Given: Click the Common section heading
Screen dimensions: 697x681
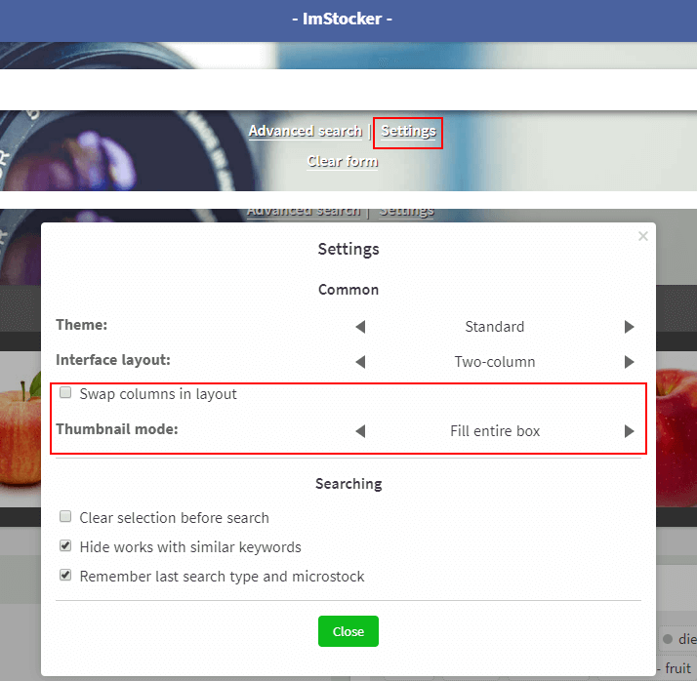Looking at the screenshot, I should coord(348,290).
